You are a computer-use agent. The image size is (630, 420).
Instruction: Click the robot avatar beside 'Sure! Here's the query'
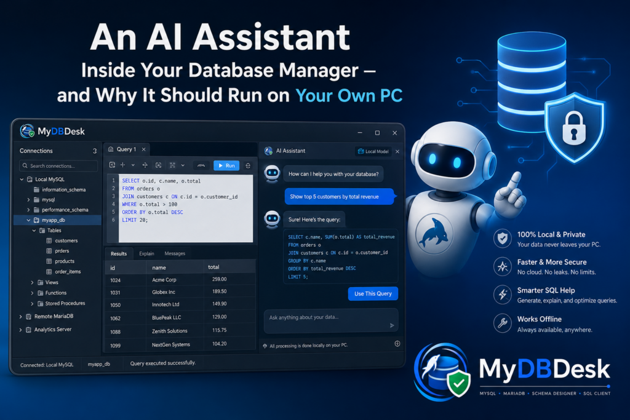pyautogui.click(x=272, y=220)
